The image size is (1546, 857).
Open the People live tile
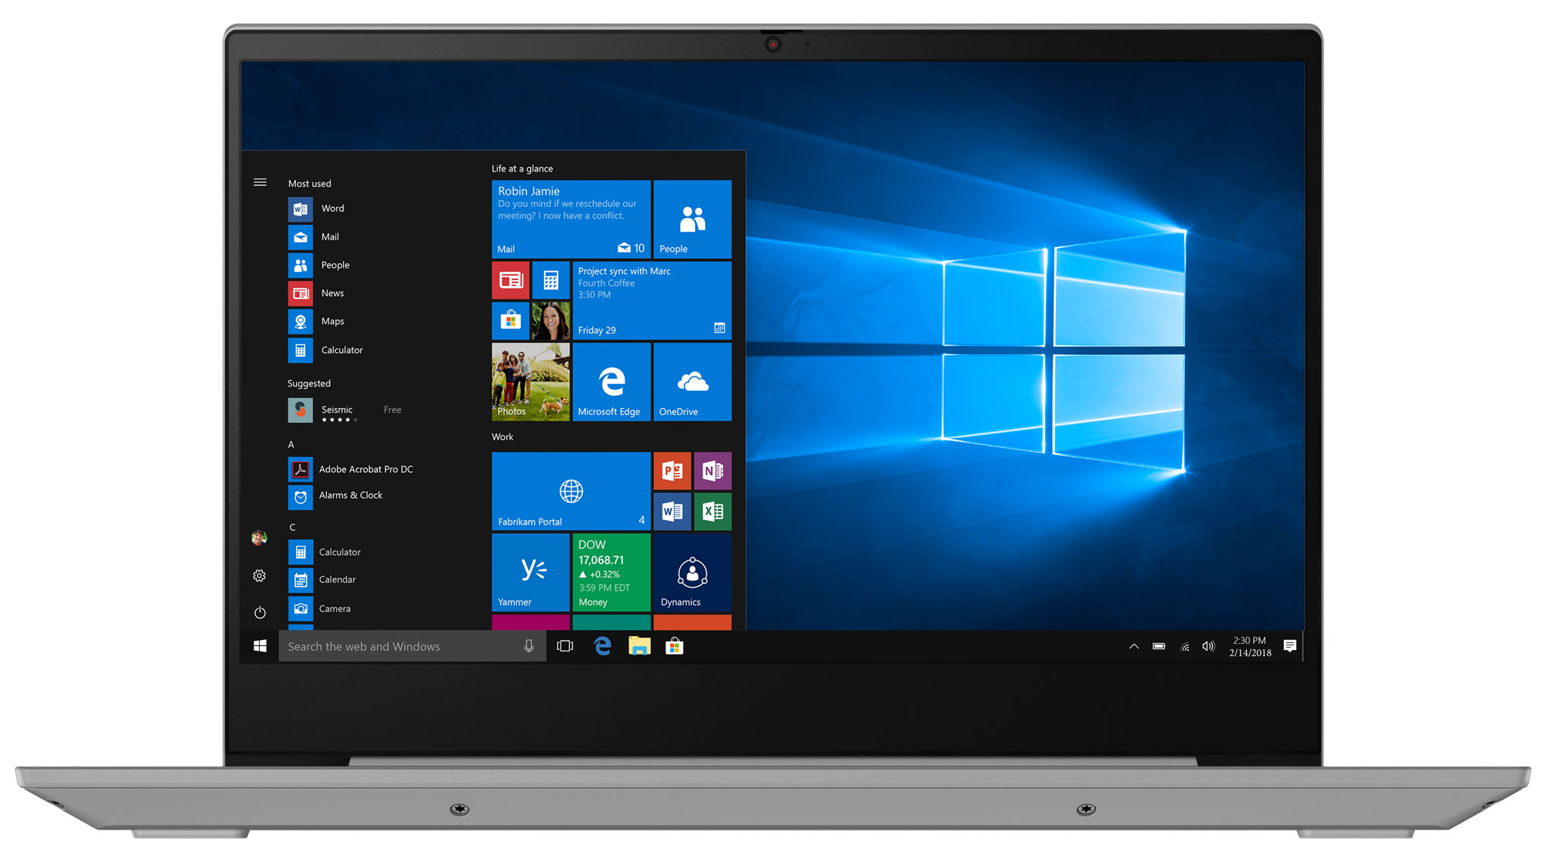[x=693, y=219]
